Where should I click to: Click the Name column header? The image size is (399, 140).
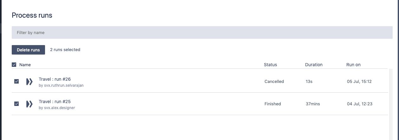click(25, 65)
